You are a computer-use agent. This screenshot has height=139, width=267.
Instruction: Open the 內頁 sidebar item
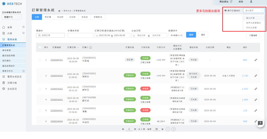(x=10, y=33)
